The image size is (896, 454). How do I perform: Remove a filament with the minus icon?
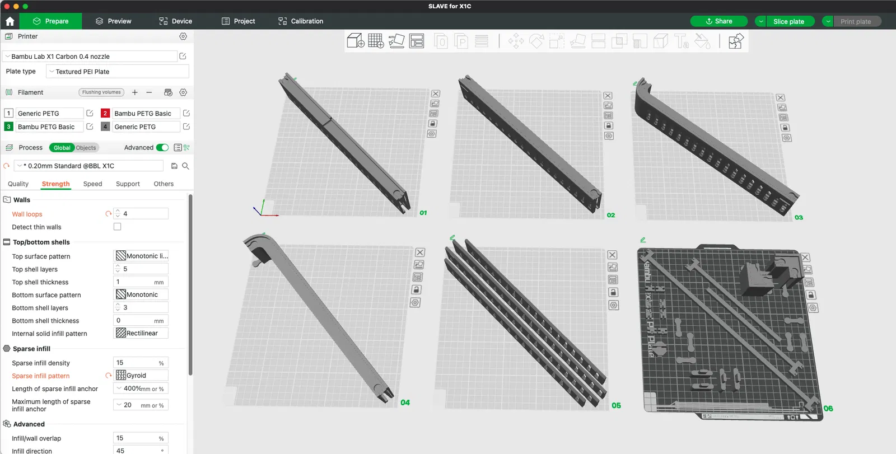[149, 92]
